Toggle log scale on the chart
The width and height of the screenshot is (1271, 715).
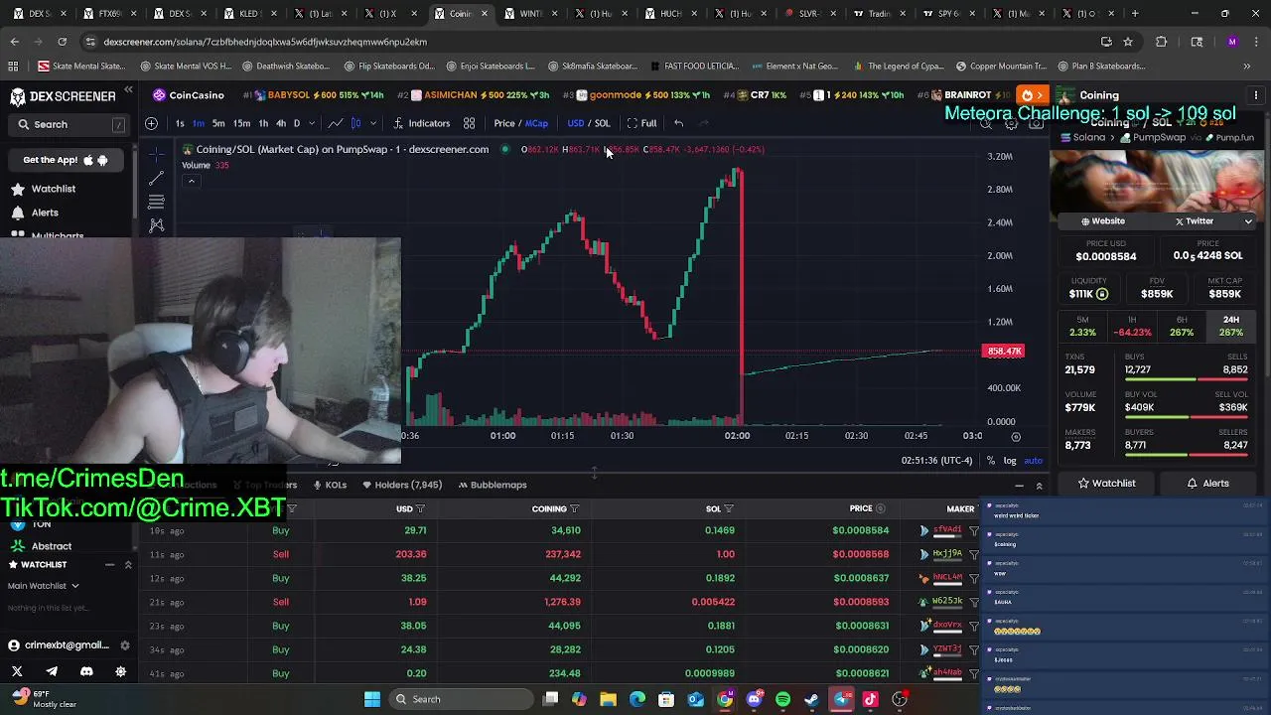click(x=1010, y=461)
